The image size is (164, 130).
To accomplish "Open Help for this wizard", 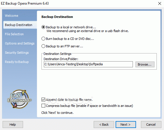I will [13, 125].
